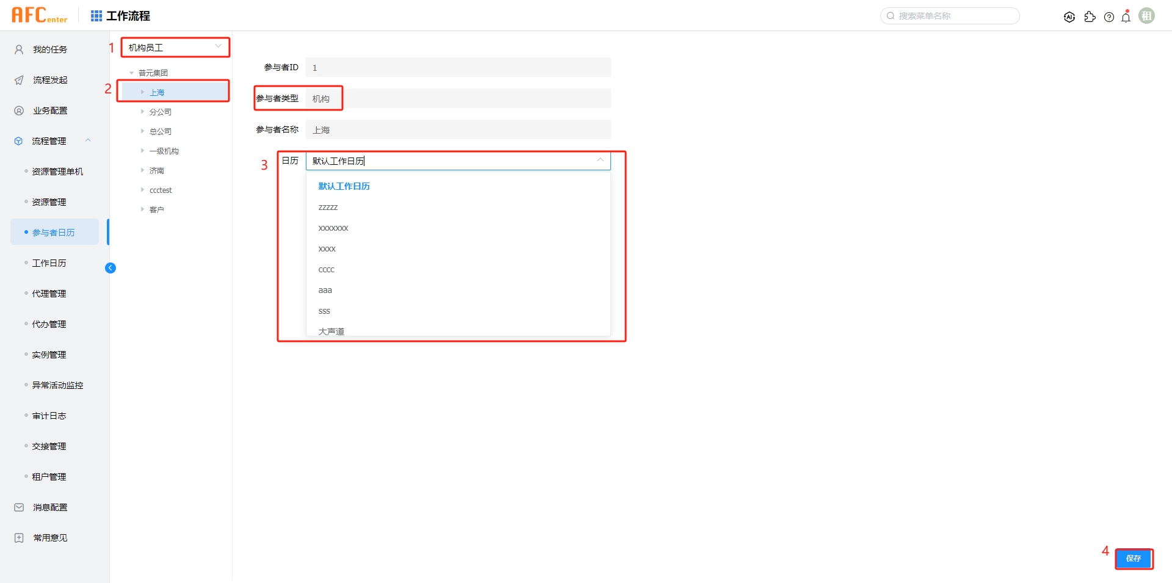This screenshot has width=1172, height=583.
Task: Click the AFCenter logo
Action: (x=40, y=15)
